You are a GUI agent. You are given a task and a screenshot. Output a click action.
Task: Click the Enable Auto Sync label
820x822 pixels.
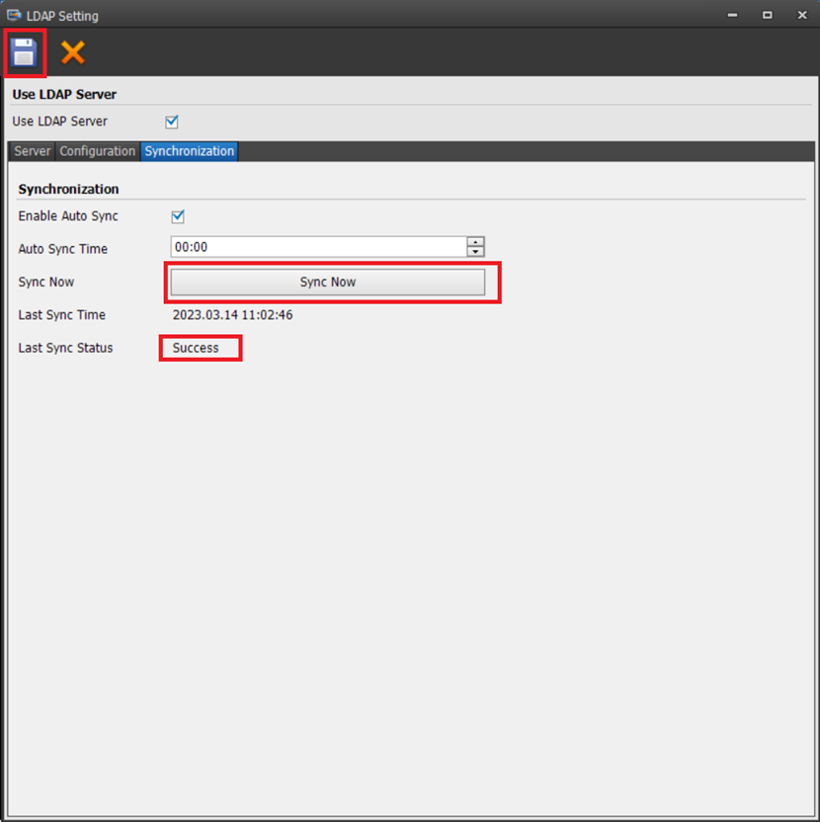tap(68, 216)
